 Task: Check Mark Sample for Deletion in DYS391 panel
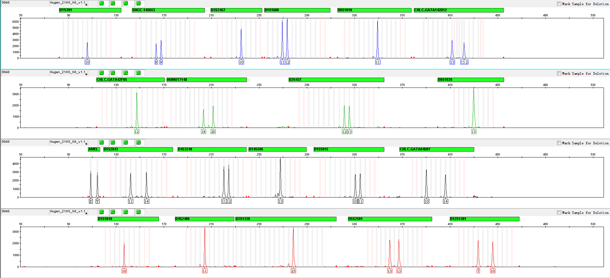pyautogui.click(x=559, y=4)
